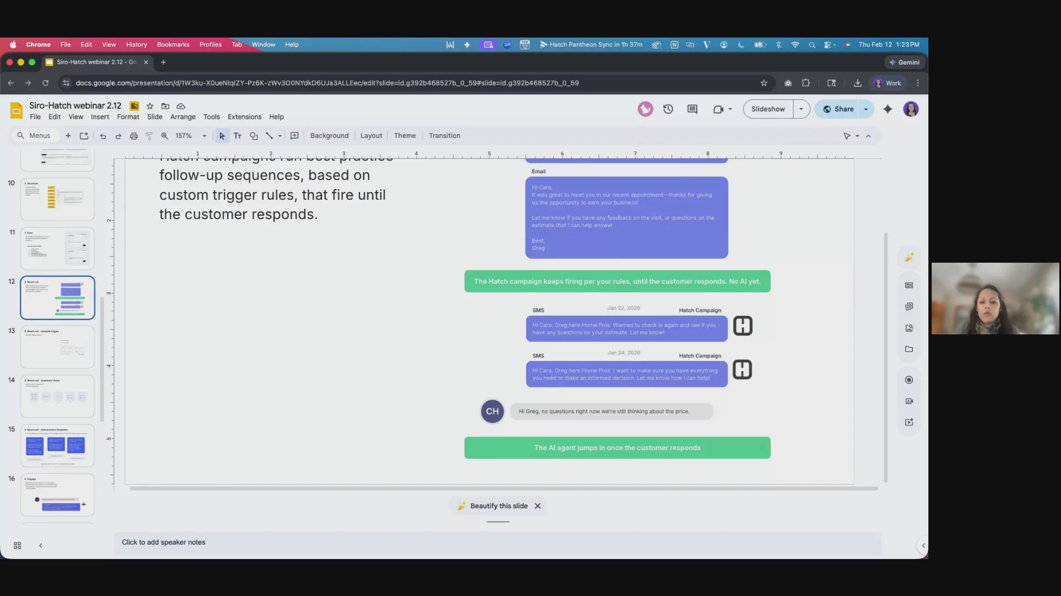
Task: Click the Gemini sparkle icon
Action: click(887, 109)
